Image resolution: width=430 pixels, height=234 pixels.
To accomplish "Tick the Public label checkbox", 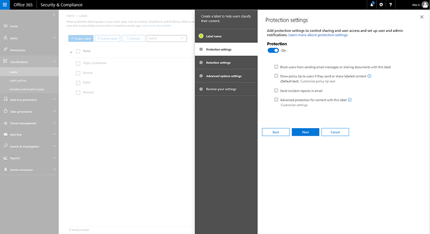I will (x=78, y=82).
